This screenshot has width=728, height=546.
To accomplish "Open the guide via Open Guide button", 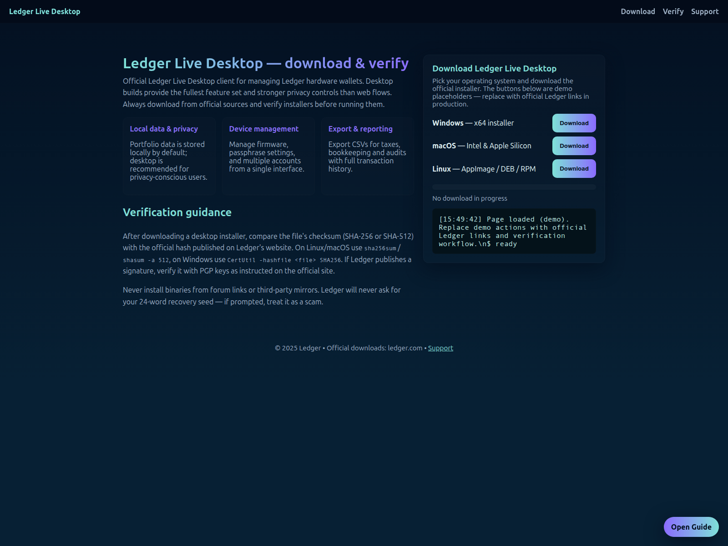I will coord(691,527).
